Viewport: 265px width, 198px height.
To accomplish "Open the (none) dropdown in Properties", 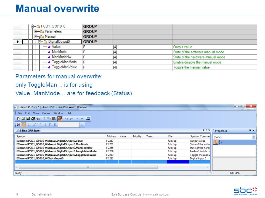I will (x=254, y=137).
